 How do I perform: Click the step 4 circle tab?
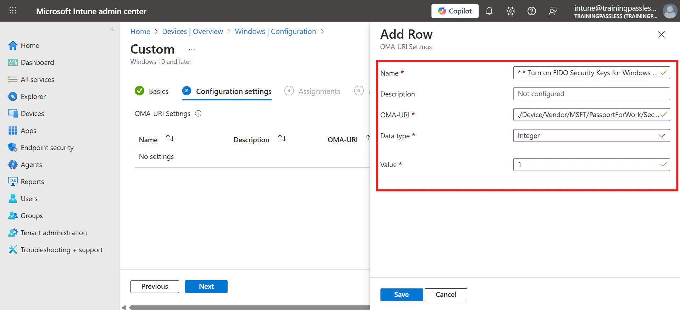click(x=359, y=91)
